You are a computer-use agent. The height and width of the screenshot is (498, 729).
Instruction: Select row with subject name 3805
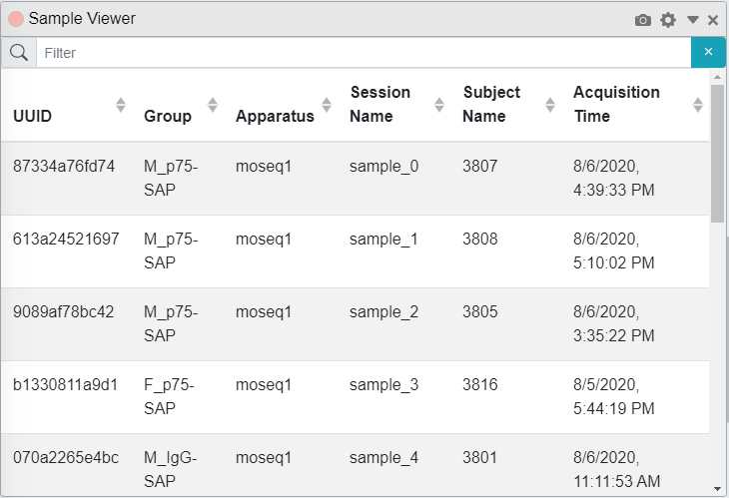click(x=356, y=324)
